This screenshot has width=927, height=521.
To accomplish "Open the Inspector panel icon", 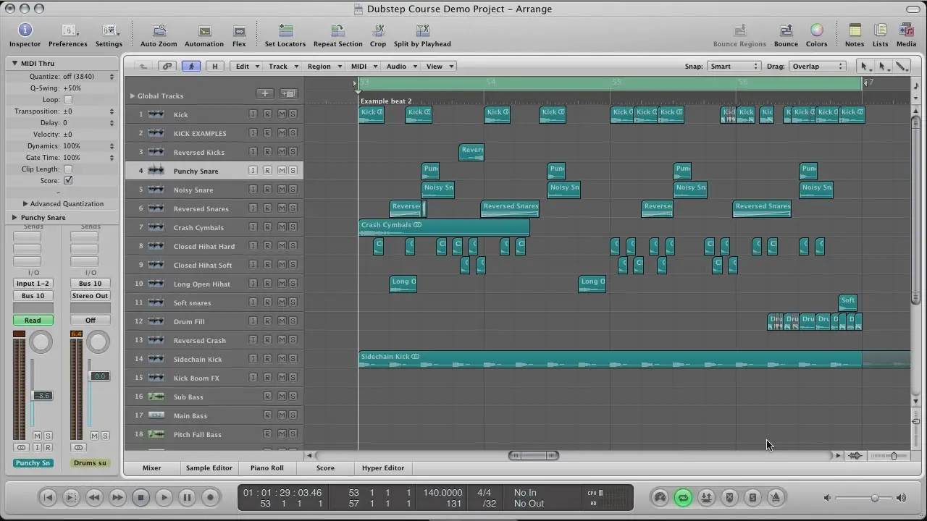I will pos(25,30).
